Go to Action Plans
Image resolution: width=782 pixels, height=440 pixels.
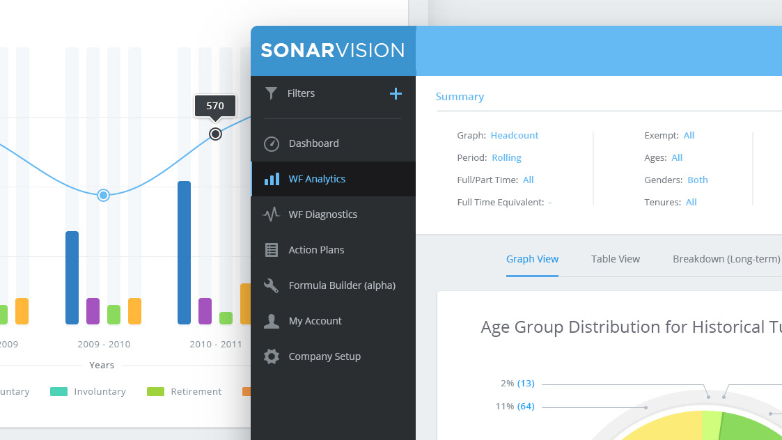(x=333, y=250)
